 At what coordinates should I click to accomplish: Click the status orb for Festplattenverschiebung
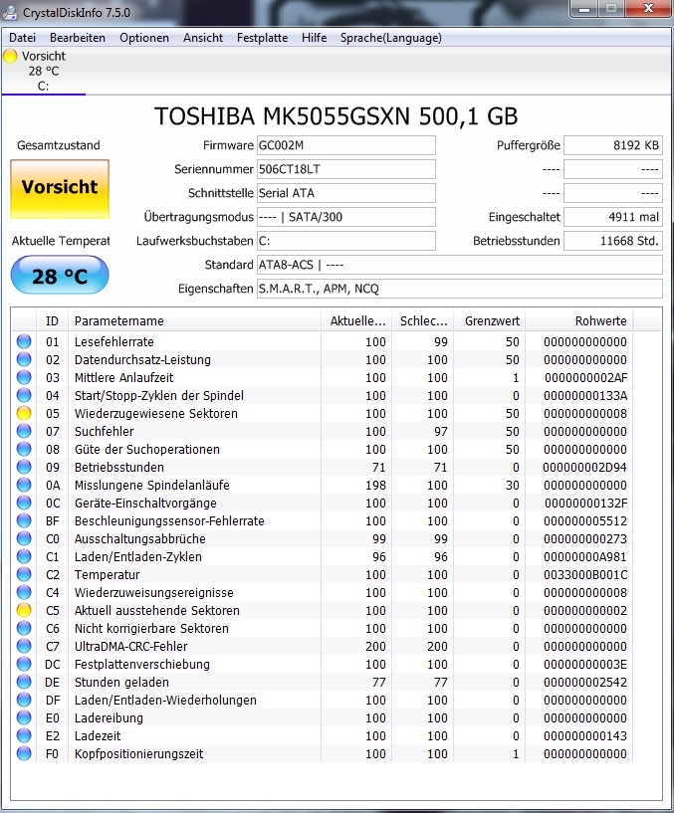click(24, 664)
